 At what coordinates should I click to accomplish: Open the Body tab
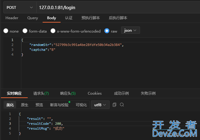pyautogui.click(x=51, y=18)
